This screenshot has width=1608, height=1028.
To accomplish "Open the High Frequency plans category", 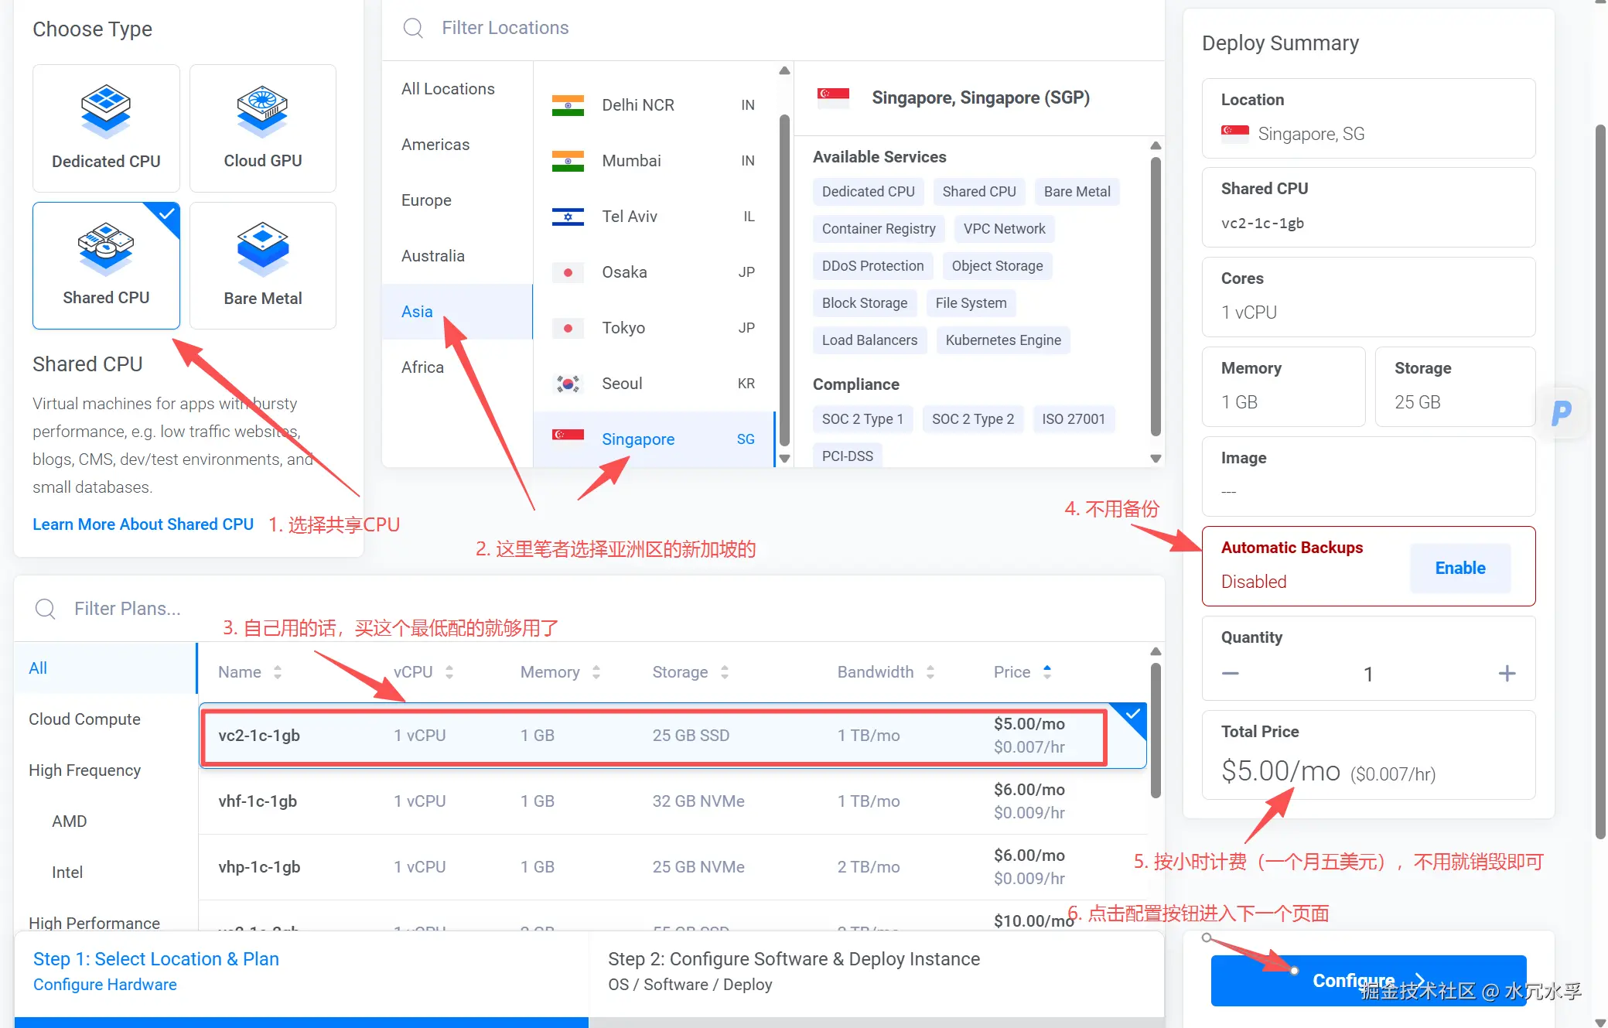I will (x=84, y=770).
